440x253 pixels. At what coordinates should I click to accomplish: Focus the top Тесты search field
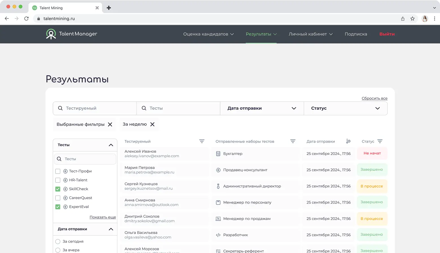(178, 108)
